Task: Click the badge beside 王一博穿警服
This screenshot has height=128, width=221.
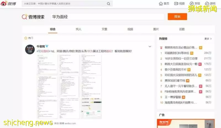Action: tap(183, 97)
